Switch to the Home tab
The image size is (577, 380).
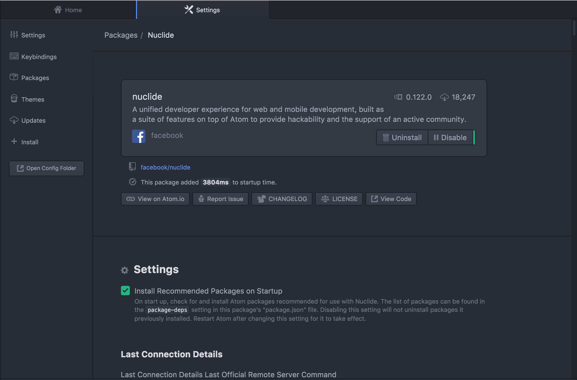coord(68,10)
